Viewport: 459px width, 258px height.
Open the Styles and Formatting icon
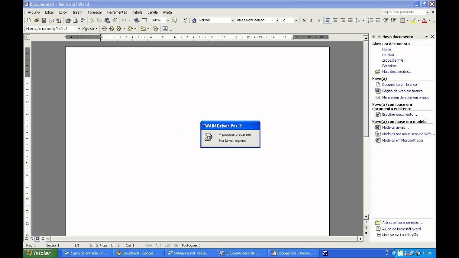coord(194,20)
